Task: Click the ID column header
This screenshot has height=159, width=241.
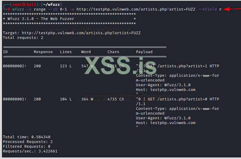Action: [x=5, y=52]
